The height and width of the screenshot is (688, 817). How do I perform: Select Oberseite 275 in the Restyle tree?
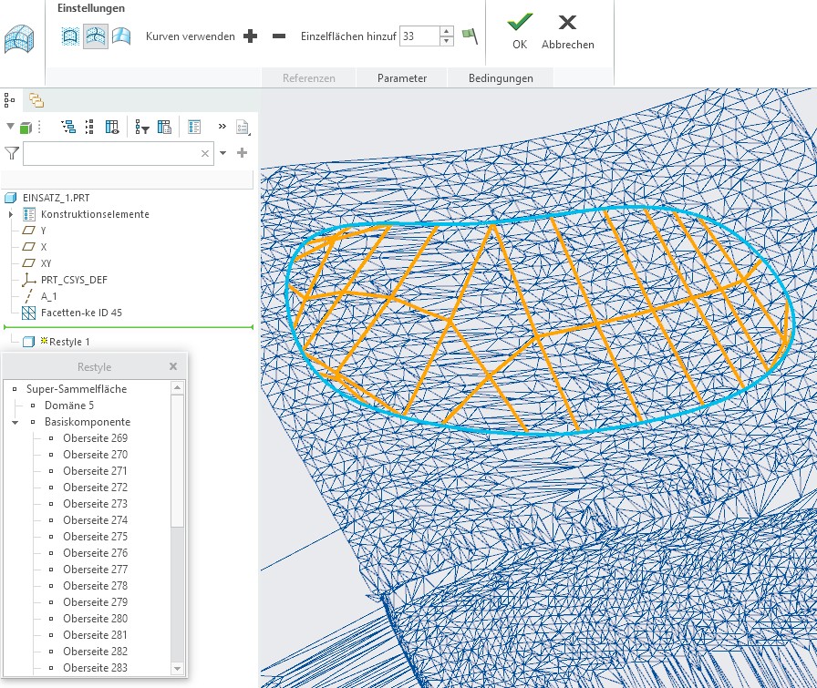point(95,537)
